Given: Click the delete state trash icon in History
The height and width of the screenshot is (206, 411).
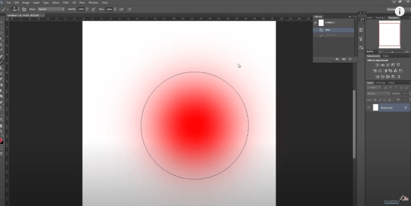Looking at the screenshot, I should (x=350, y=59).
